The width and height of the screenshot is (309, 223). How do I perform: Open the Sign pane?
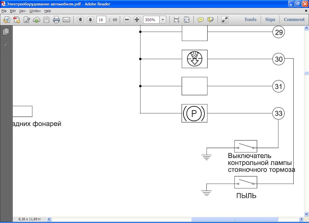(270, 20)
